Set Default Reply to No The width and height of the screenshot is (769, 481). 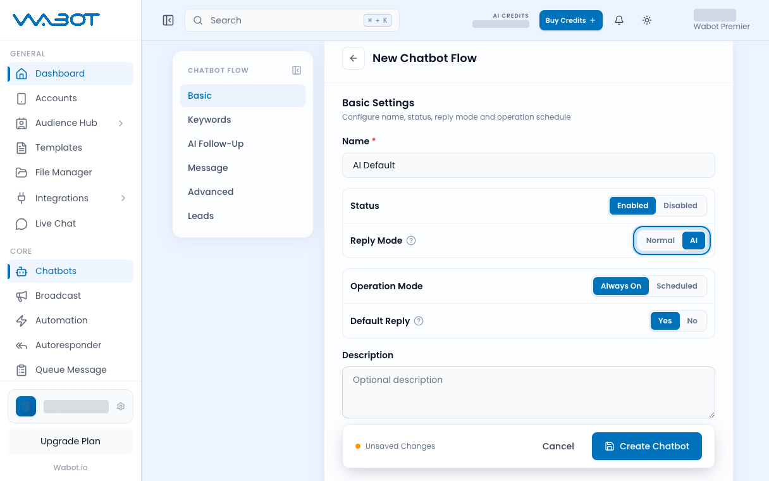(x=692, y=321)
